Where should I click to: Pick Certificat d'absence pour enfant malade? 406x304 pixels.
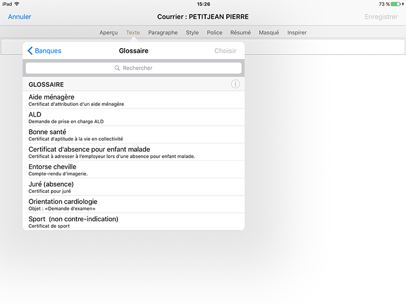133,152
